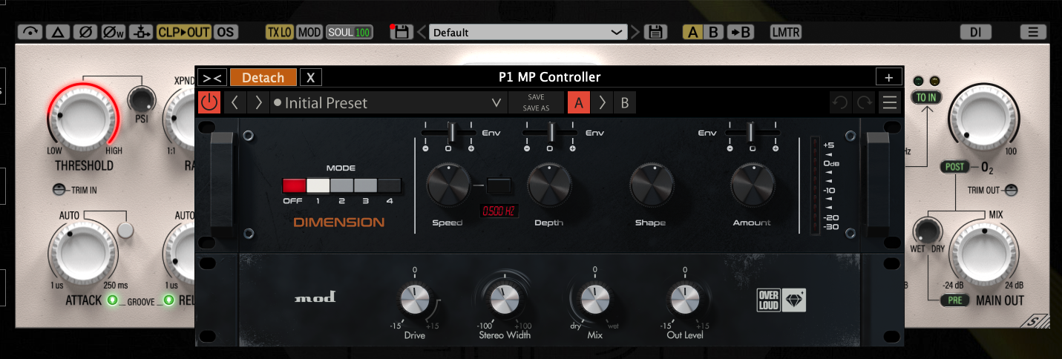Viewport: 1062px width, 359px height.
Task: Toggle the TO IN button
Action: [925, 97]
